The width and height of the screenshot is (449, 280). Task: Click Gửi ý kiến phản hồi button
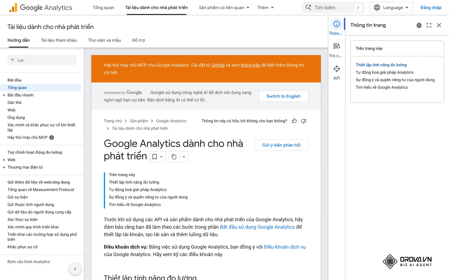point(281,145)
